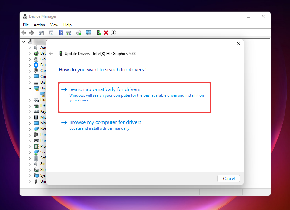Screen dimensions: 290x210
Task: Click the Back arrow in Device Manager toolbar
Action: 24,33
